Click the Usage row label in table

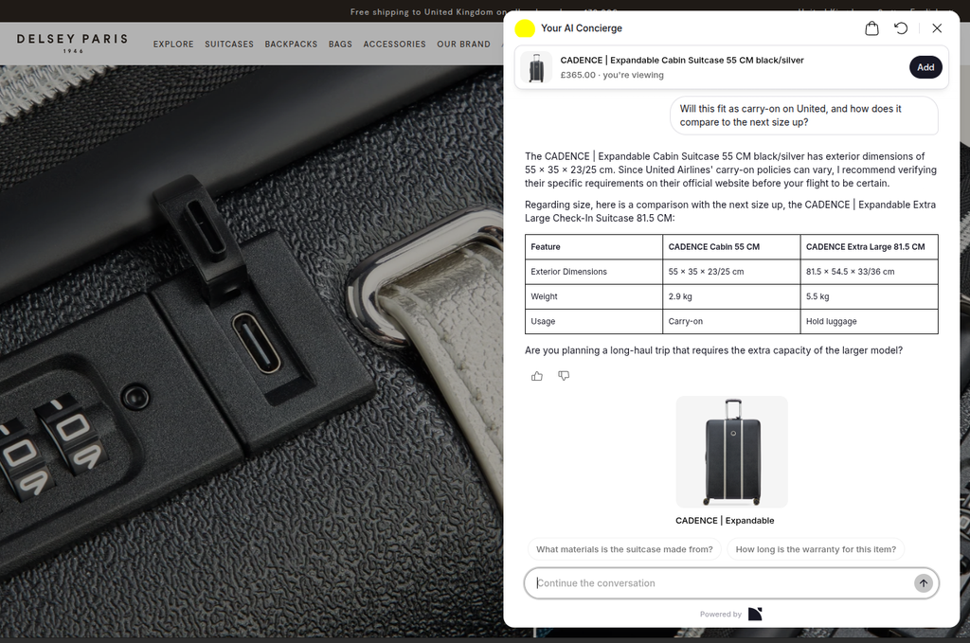coord(594,322)
